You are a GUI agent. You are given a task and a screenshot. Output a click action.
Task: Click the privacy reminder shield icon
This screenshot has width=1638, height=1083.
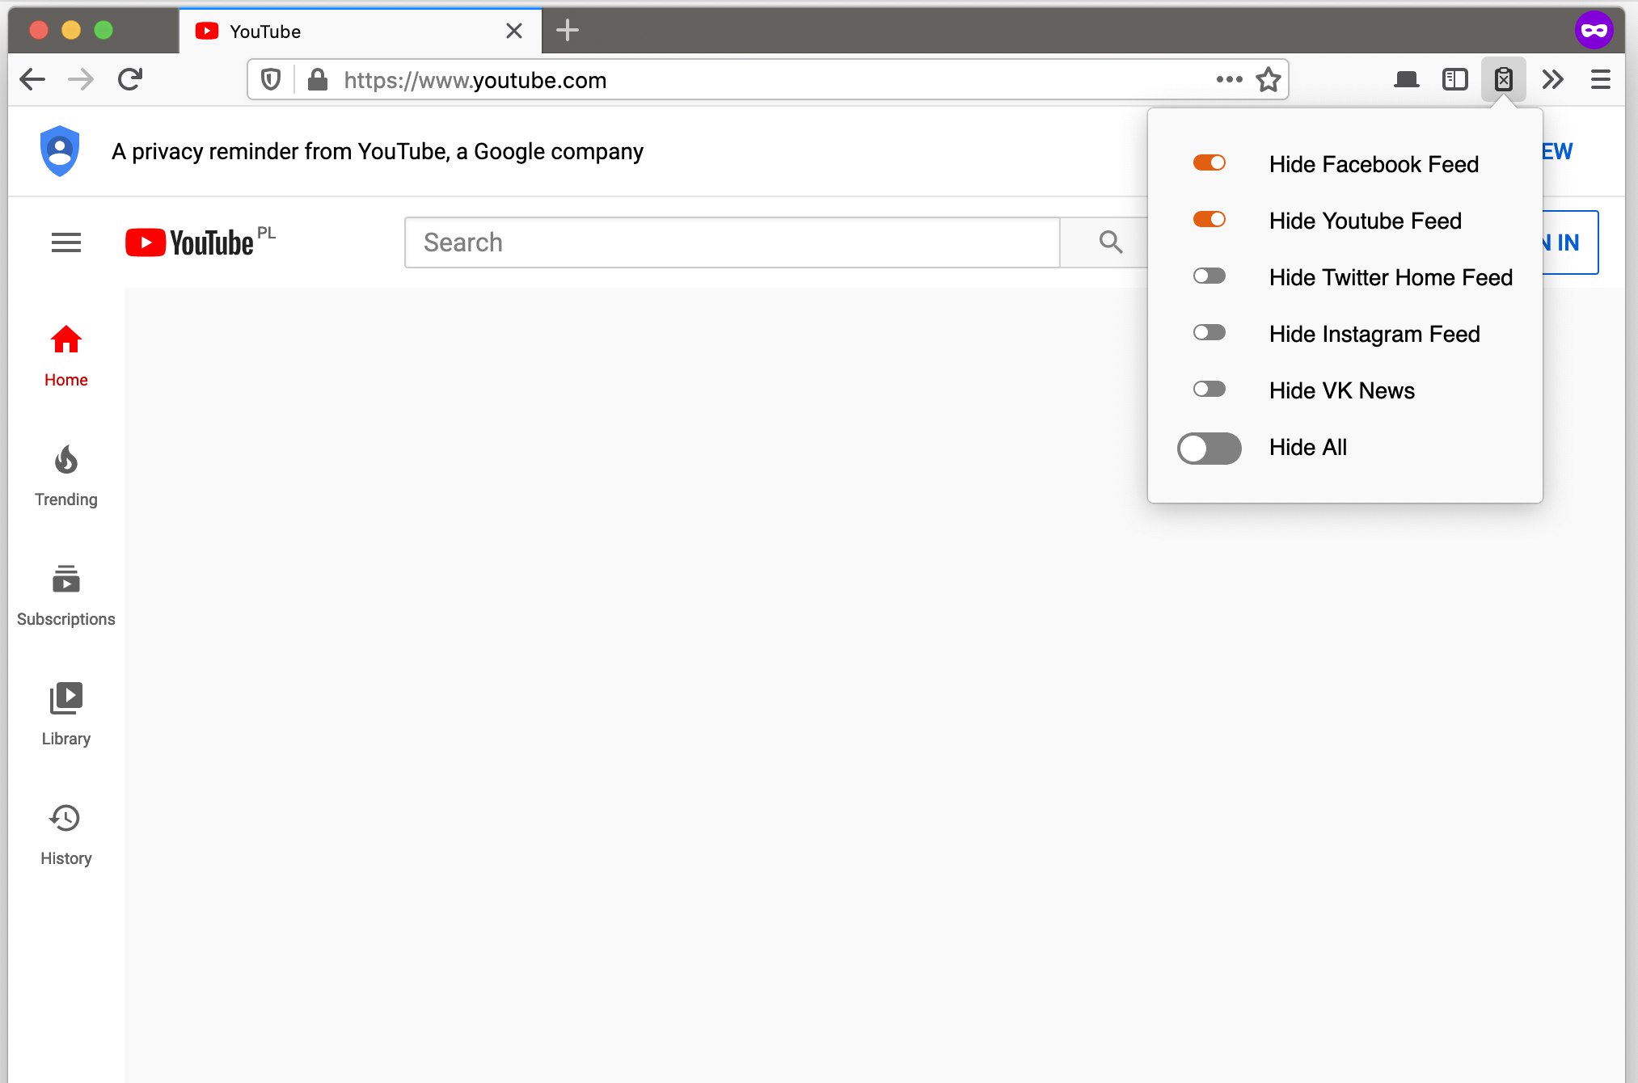click(x=60, y=151)
